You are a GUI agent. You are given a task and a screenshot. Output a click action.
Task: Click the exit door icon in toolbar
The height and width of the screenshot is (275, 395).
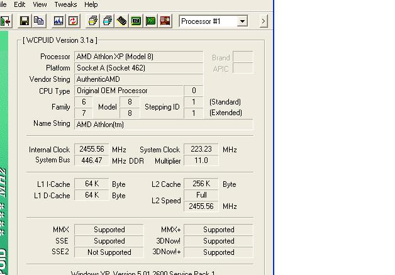(5, 21)
